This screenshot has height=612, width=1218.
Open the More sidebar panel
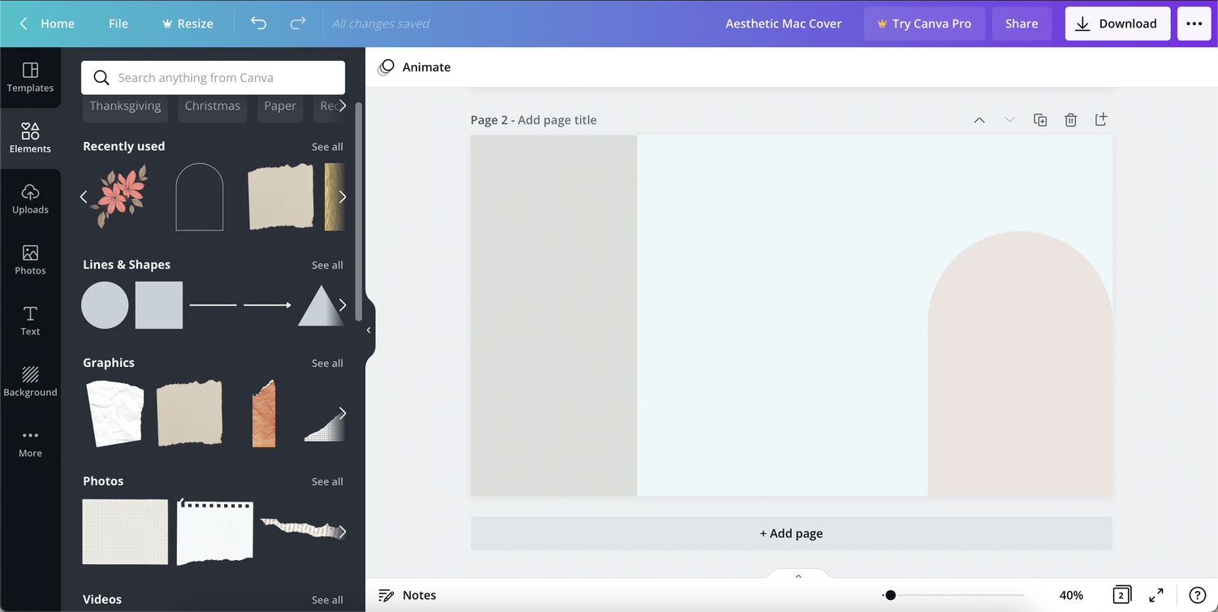30,442
